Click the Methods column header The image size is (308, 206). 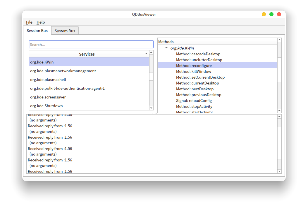coord(217,42)
